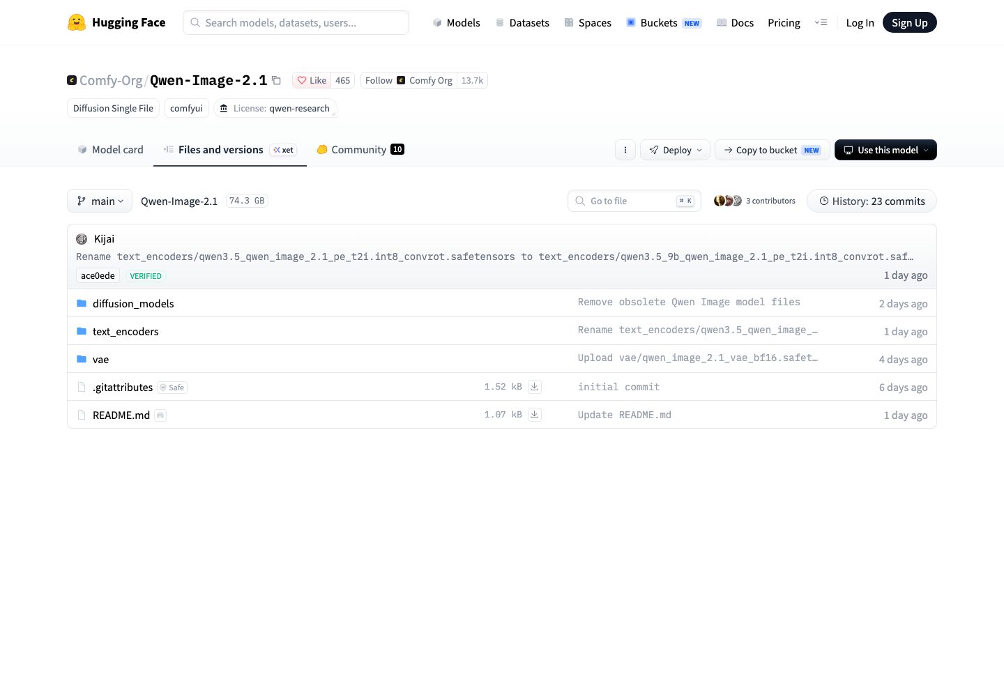
Task: Click the vae folder icon
Action: pyautogui.click(x=82, y=359)
